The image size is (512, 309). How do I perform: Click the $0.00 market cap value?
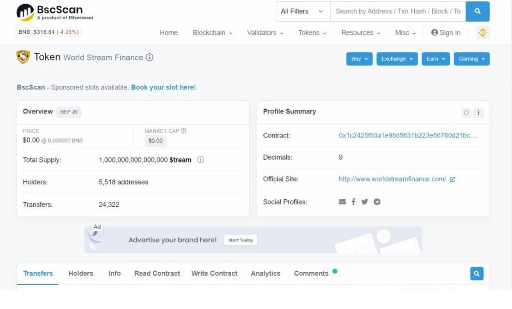155,141
